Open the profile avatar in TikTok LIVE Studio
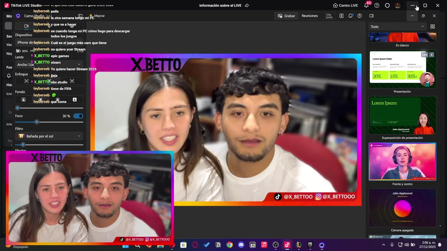The image size is (447, 251). 397,5
